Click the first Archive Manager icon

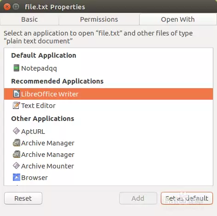coord(16,143)
